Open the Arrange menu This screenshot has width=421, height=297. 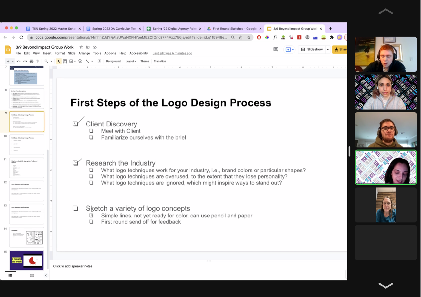coord(84,53)
